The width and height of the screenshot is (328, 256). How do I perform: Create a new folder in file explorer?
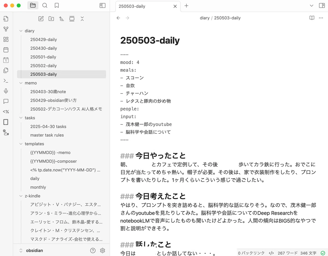coord(51,19)
